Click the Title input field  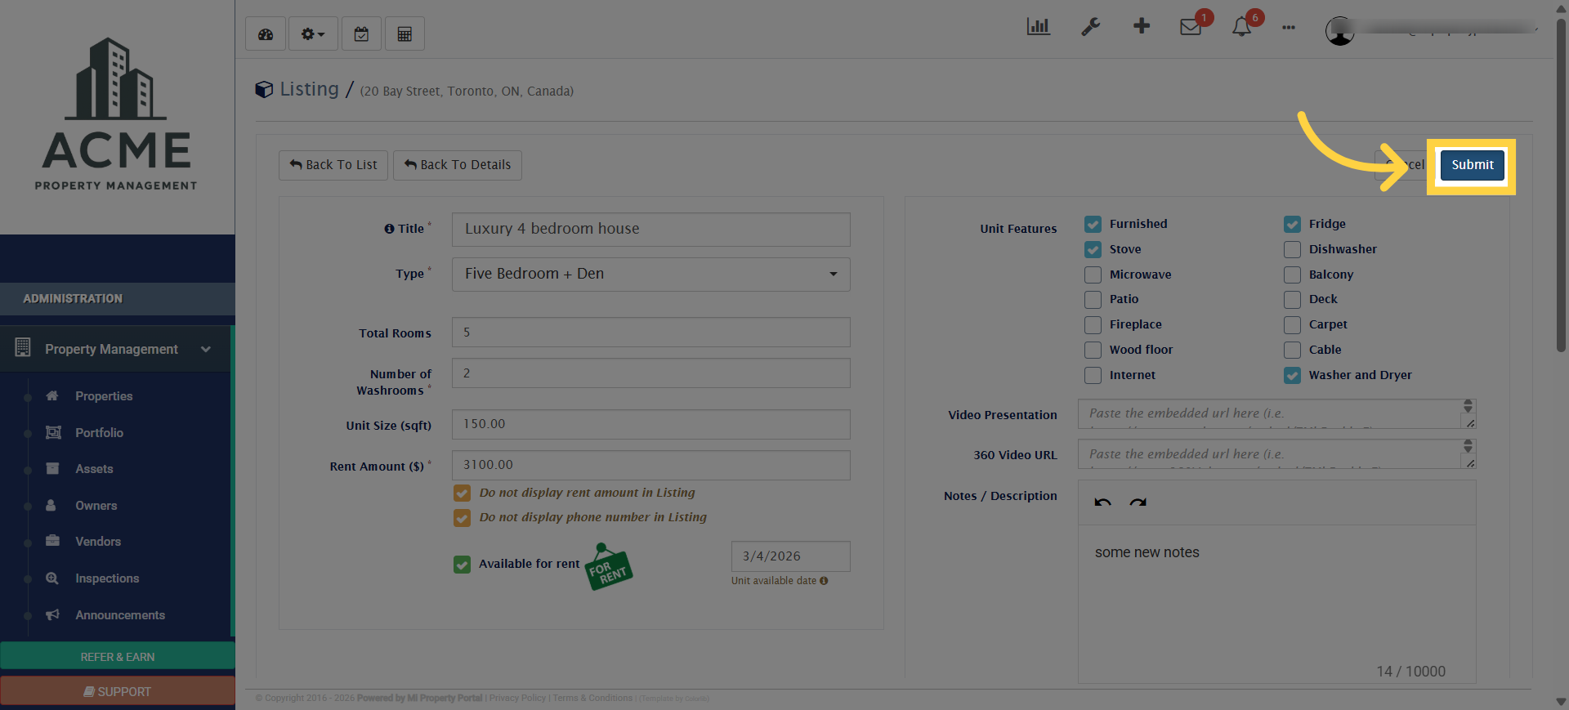(650, 230)
